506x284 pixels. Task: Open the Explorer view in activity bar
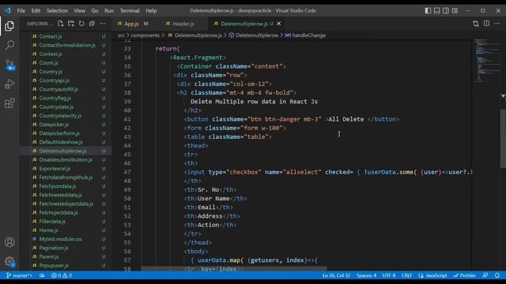point(9,26)
